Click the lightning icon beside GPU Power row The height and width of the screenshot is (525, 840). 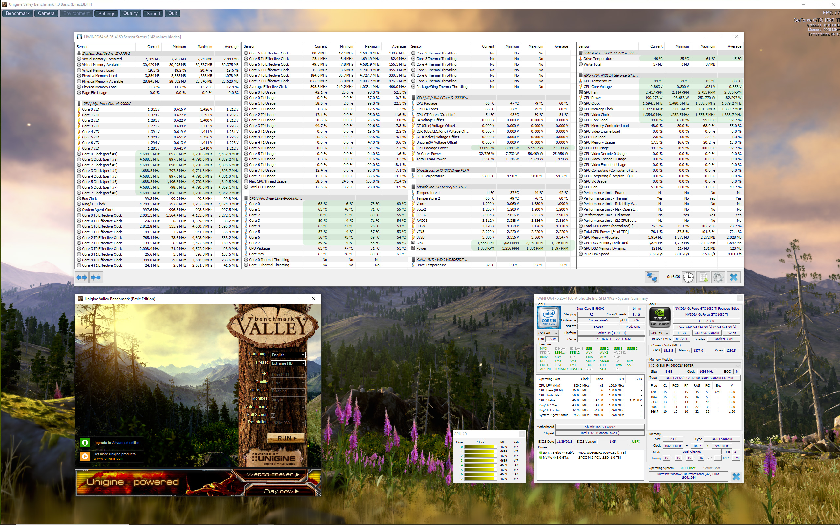tap(581, 97)
